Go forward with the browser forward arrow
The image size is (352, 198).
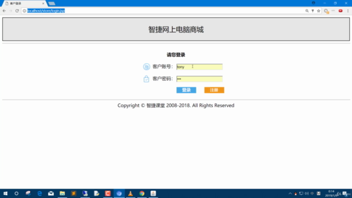10,11
